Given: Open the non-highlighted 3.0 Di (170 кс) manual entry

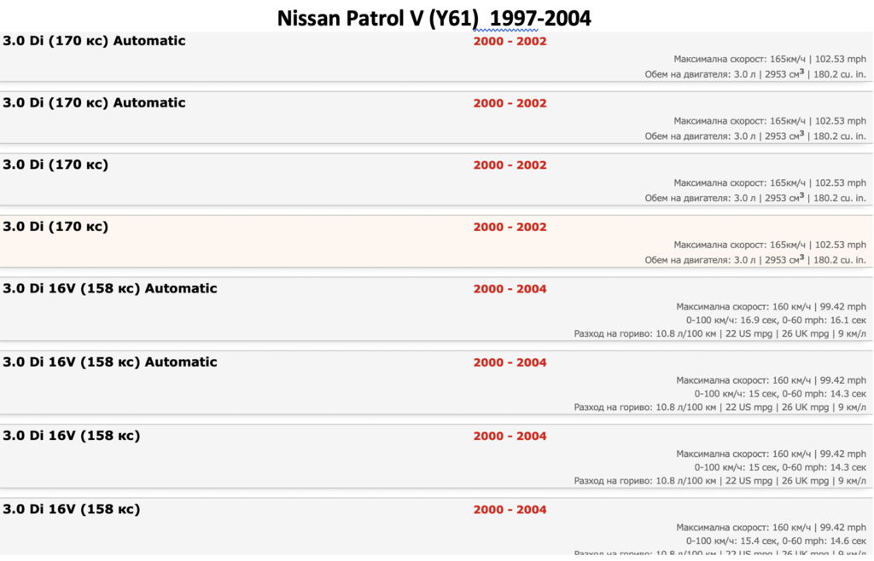Looking at the screenshot, I should click(x=55, y=165).
